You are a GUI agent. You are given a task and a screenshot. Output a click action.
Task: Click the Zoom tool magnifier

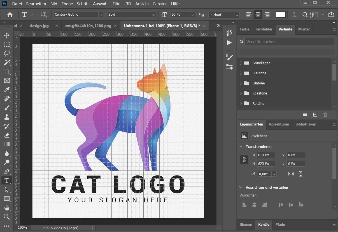coord(7,217)
